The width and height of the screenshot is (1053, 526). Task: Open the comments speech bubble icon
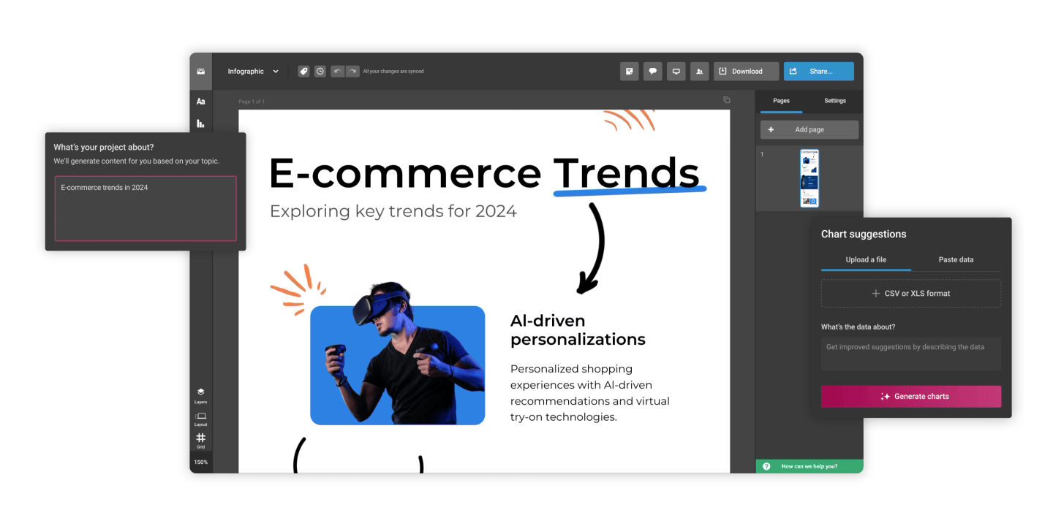(x=652, y=72)
